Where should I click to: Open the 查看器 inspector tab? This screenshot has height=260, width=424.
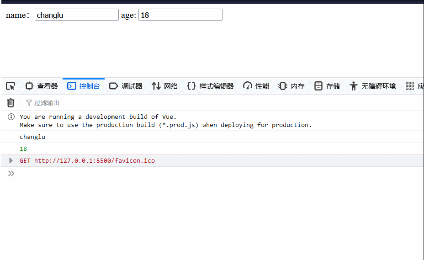click(42, 86)
